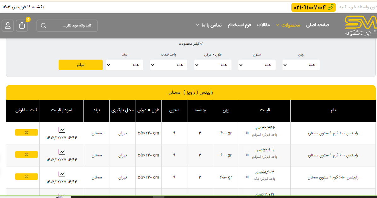Click the Shahr Maftool site logo
377x198 pixels.
click(x=360, y=25)
